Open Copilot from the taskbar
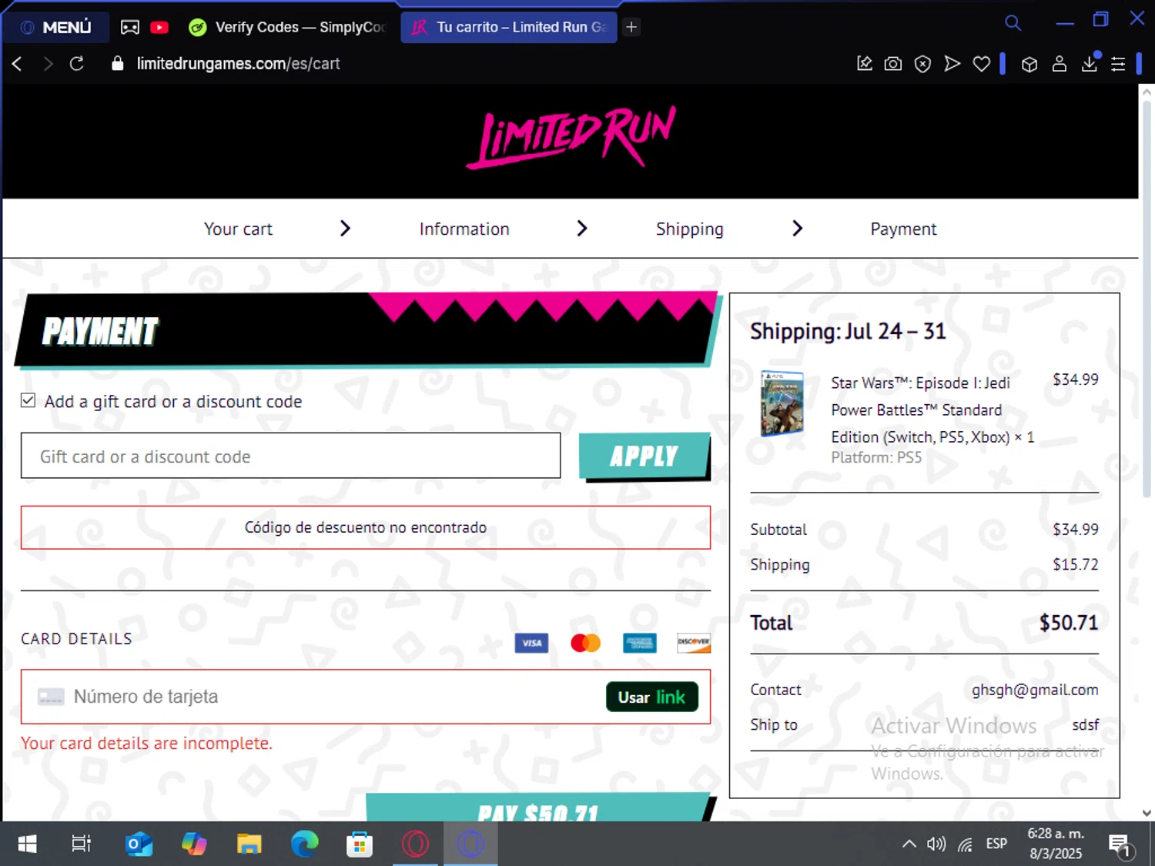The height and width of the screenshot is (866, 1155). coord(194,844)
